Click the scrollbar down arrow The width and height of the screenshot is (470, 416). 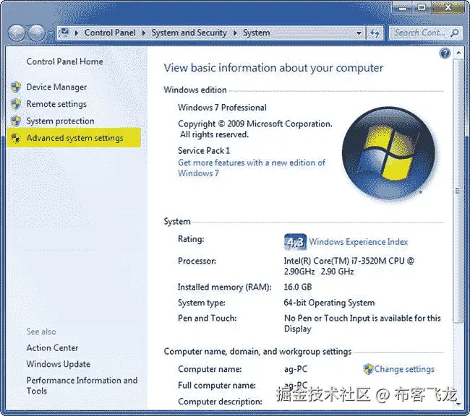tap(458, 404)
